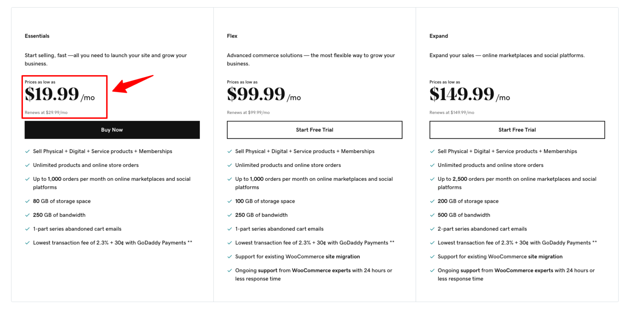The height and width of the screenshot is (311, 628).
Task: Start the free trial for the Flex plan
Action: pyautogui.click(x=314, y=130)
